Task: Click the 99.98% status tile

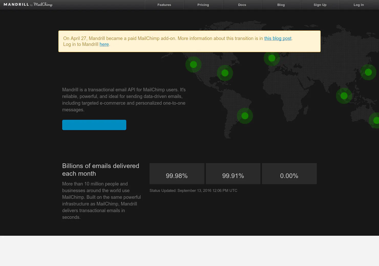Action: tap(177, 174)
